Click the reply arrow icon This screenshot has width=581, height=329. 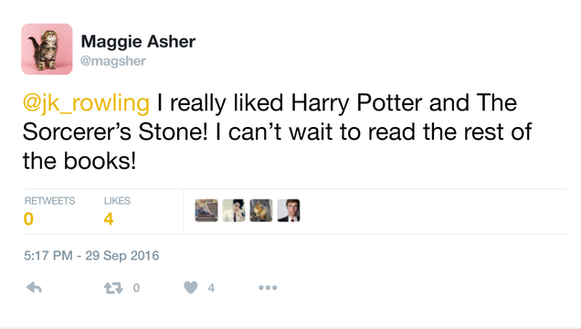(34, 288)
